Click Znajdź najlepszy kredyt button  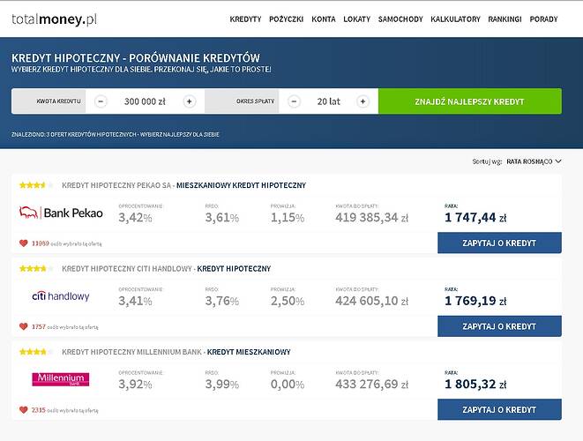470,101
